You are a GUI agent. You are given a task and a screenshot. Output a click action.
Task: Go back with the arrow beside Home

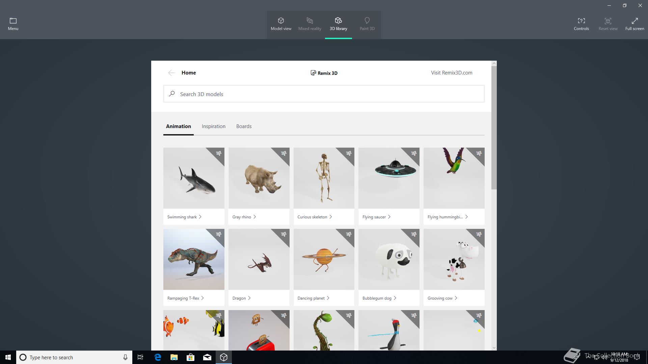tap(171, 73)
